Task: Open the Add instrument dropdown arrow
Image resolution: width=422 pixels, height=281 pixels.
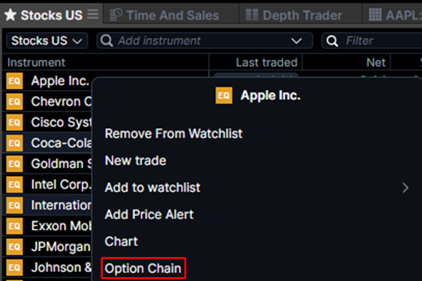Action: click(297, 41)
